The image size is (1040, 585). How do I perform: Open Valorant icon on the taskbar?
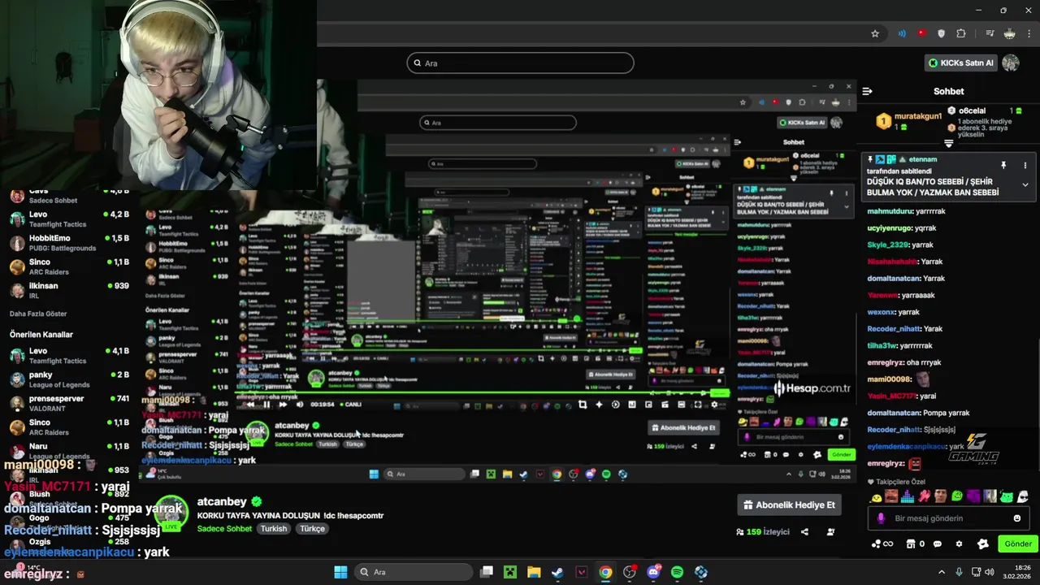(x=582, y=572)
